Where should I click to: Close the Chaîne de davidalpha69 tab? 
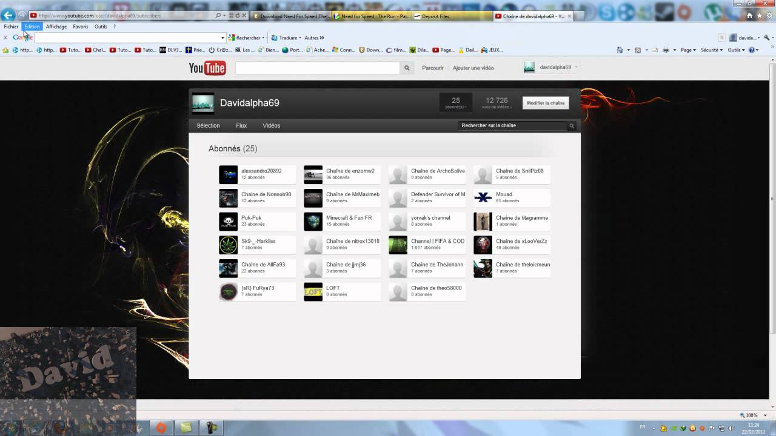(569, 16)
